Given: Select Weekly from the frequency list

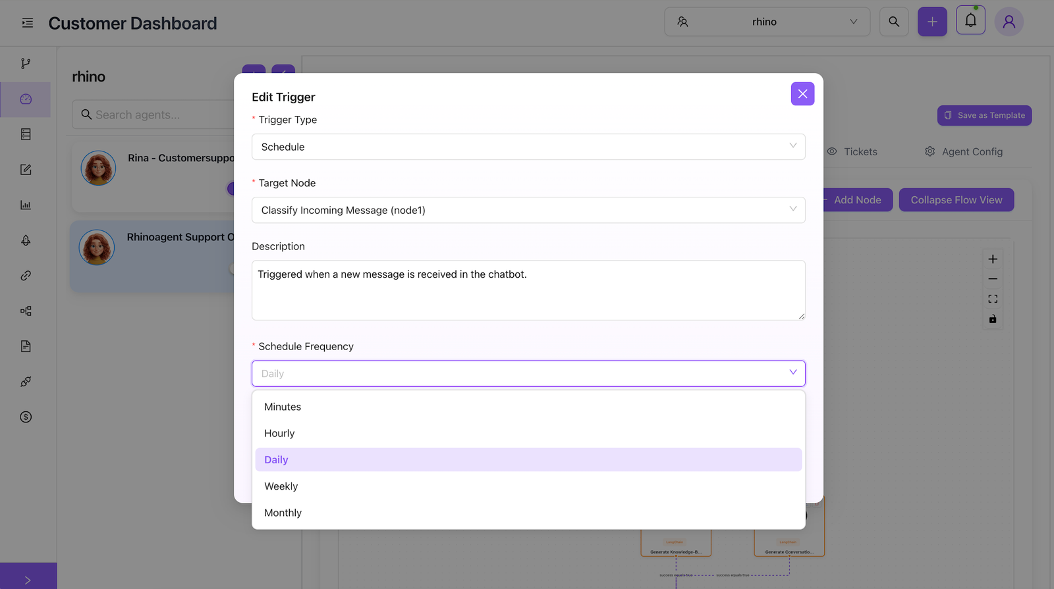Looking at the screenshot, I should pos(281,486).
